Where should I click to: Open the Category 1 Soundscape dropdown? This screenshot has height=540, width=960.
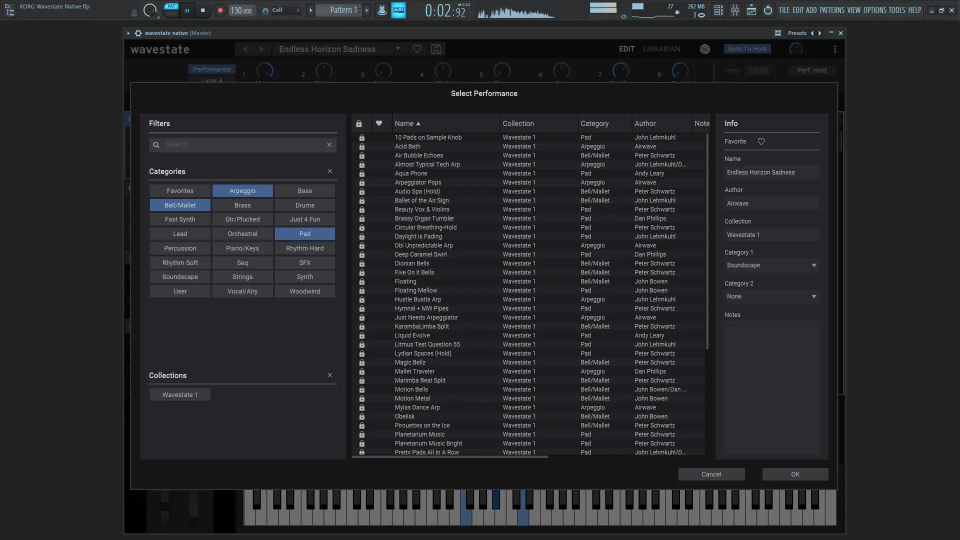click(x=771, y=265)
